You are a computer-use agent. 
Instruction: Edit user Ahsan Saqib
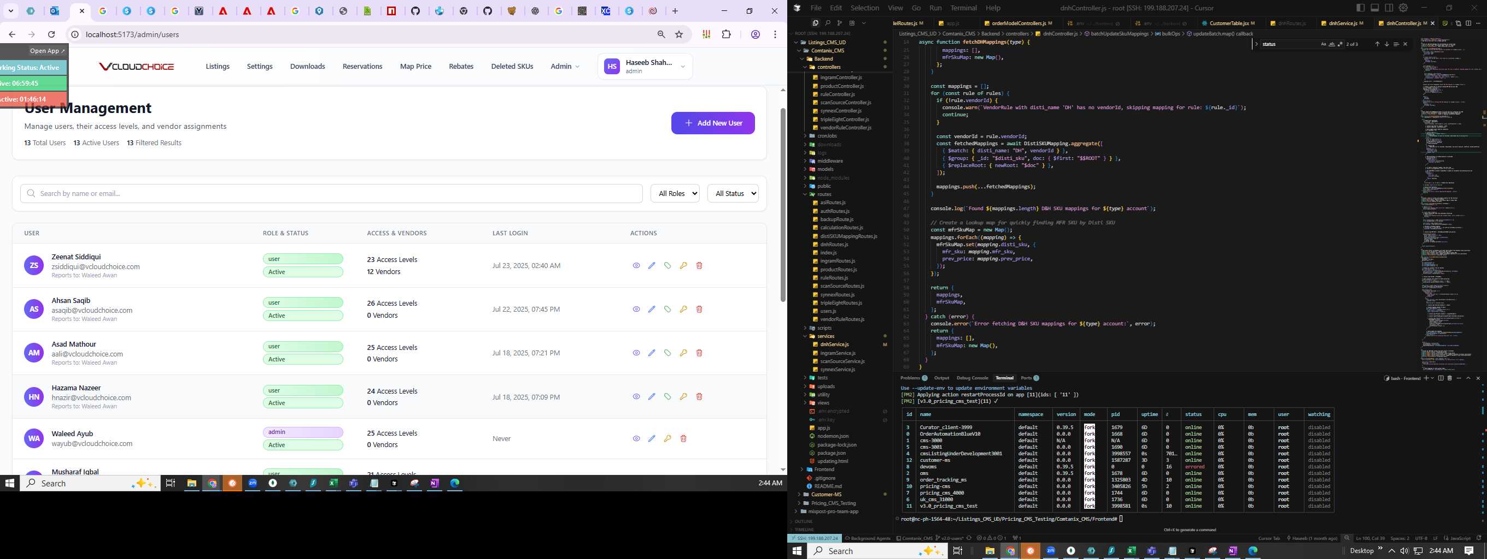pyautogui.click(x=652, y=310)
